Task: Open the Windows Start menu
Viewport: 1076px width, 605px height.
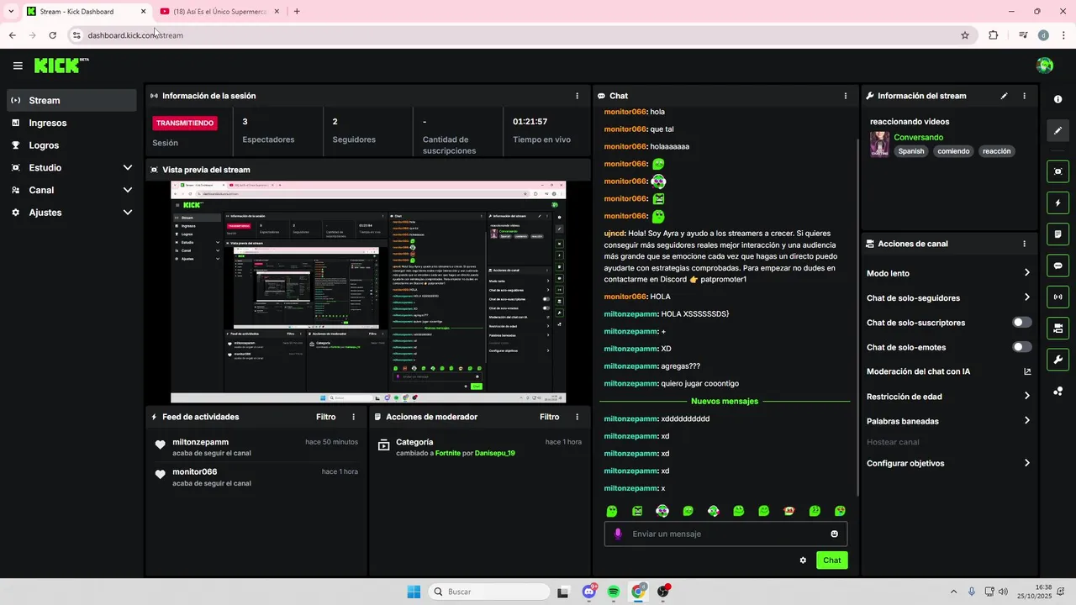Action: click(414, 592)
